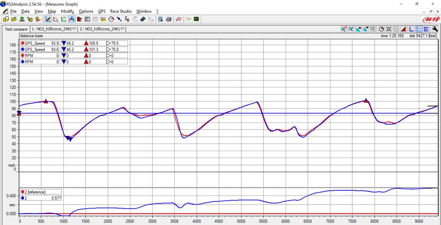
Task: Click the gauge dial icon in toolbar
Action: click(x=111, y=19)
